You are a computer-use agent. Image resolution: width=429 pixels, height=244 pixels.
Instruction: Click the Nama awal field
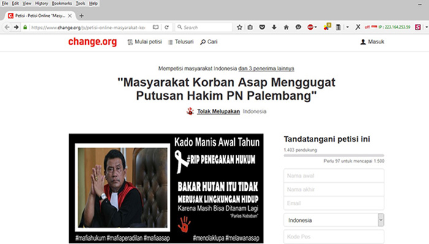[334, 176]
